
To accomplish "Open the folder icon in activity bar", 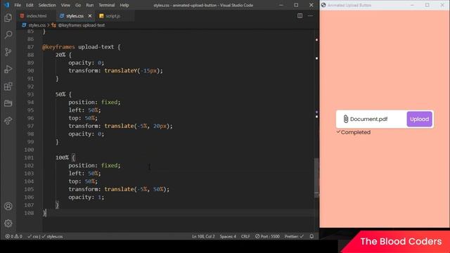I will [8, 103].
